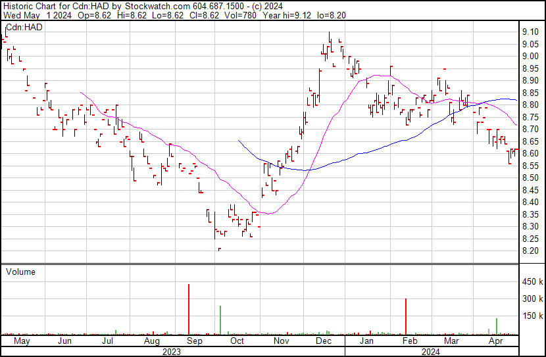Select the 8.90 price axis label
This screenshot has width=546, height=357.
click(x=530, y=81)
